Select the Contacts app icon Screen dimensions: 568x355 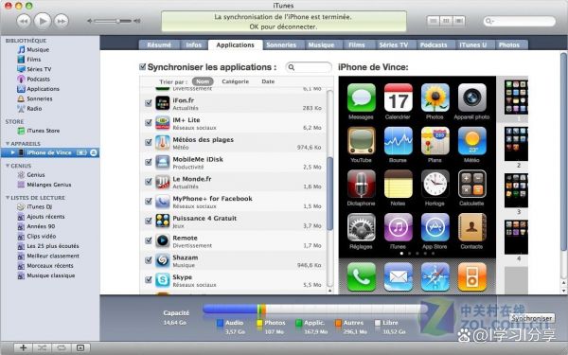472,227
